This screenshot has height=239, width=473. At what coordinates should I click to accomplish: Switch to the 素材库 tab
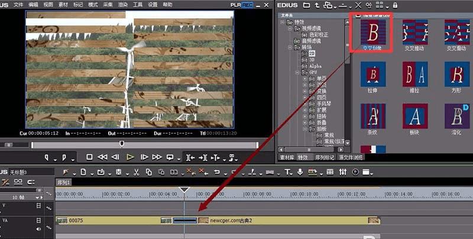(287, 157)
